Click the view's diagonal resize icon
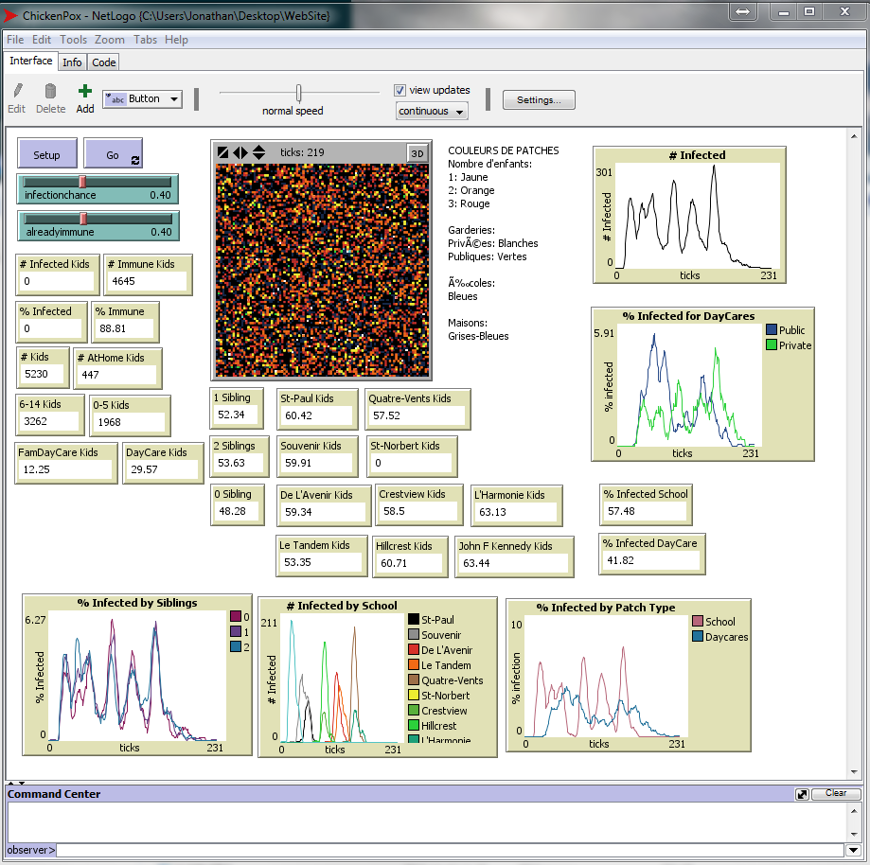The image size is (870, 865). [223, 152]
